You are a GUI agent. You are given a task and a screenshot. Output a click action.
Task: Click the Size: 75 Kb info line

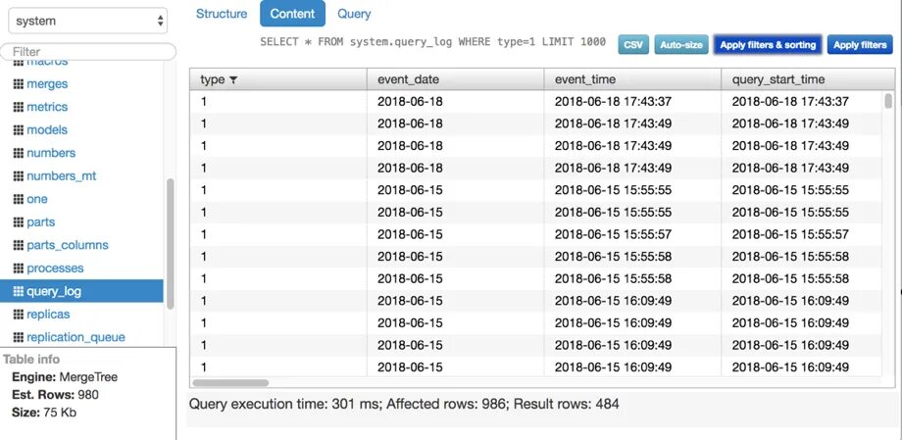(44, 413)
